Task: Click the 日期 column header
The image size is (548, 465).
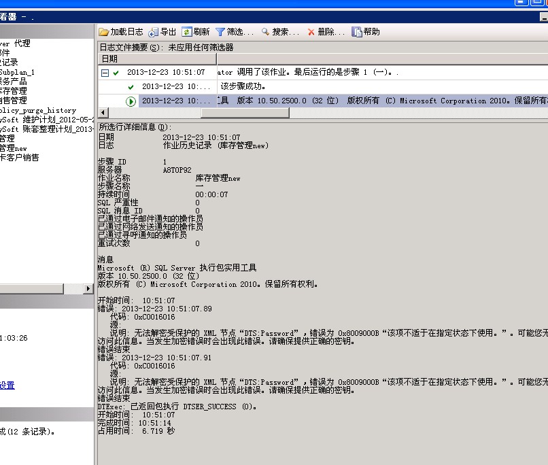Action: (x=109, y=59)
